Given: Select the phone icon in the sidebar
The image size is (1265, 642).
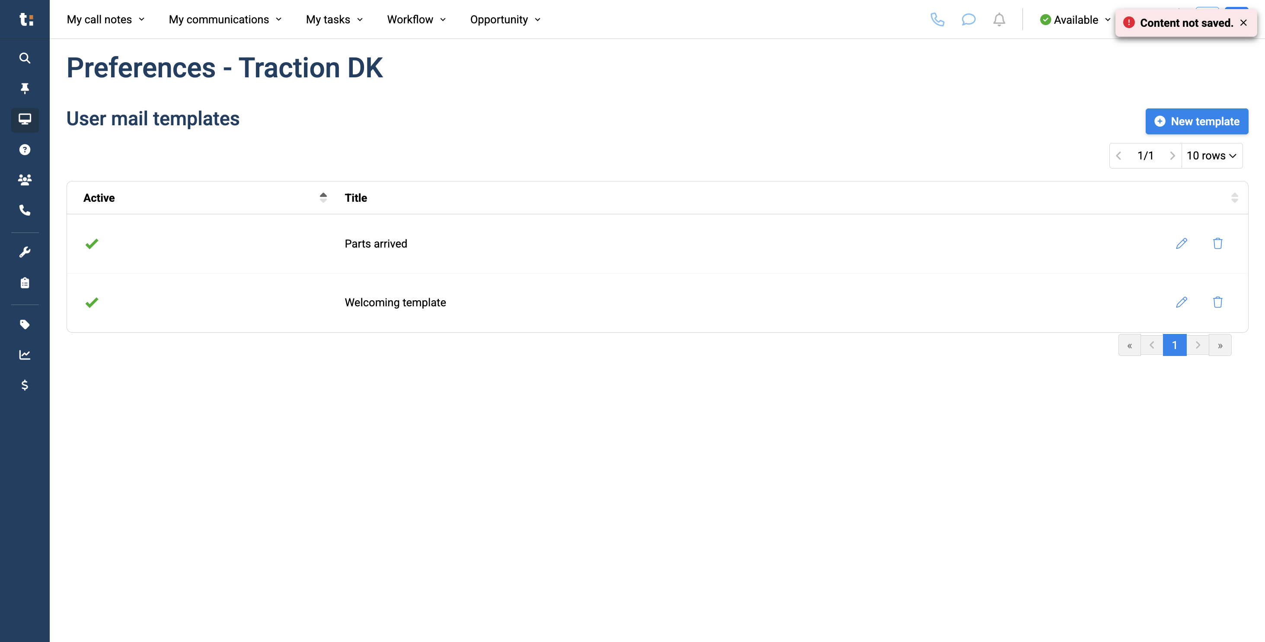Looking at the screenshot, I should click(x=25, y=210).
